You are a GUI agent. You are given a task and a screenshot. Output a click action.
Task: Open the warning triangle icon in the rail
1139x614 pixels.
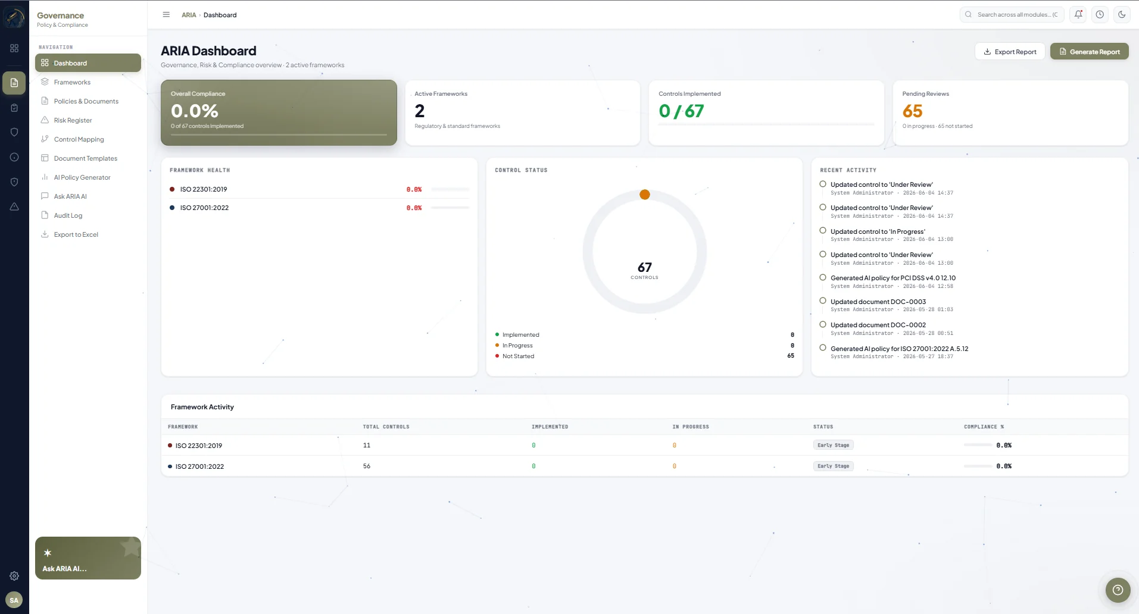coord(14,206)
